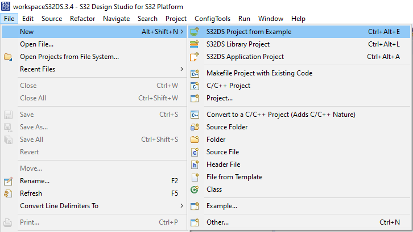The height and width of the screenshot is (232, 413).
Task: Click the Header File icon
Action: 195,164
